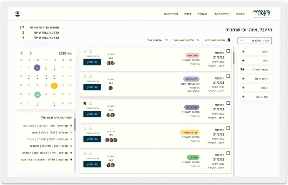Open the דוחות nav tab
Viewport: 288px width, 185px height.
(188, 14)
